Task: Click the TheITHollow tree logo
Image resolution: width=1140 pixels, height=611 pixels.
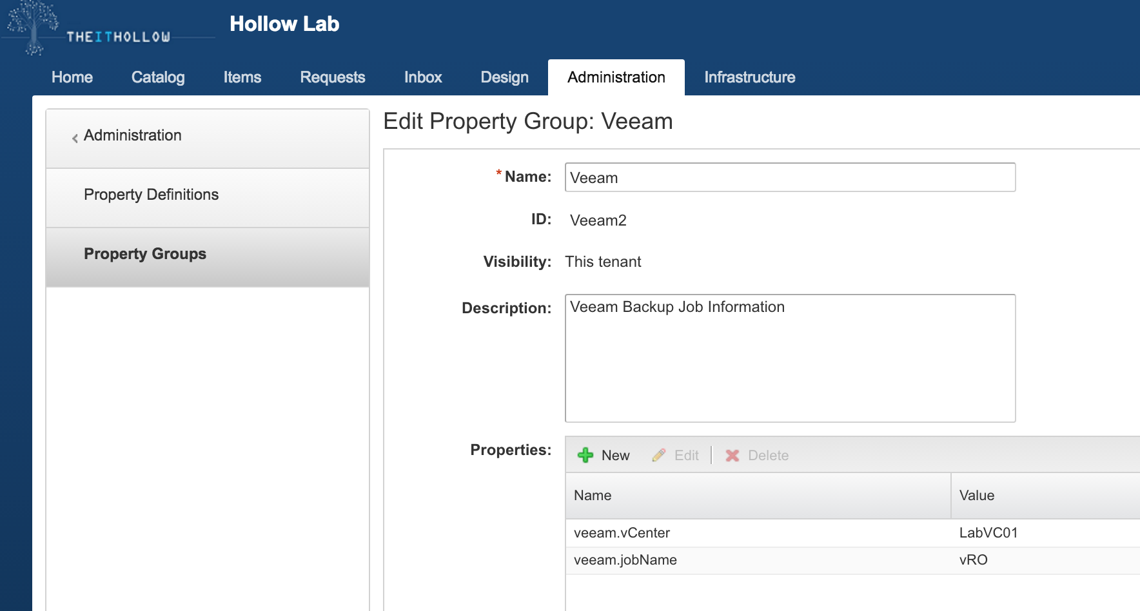Action: pos(32,27)
